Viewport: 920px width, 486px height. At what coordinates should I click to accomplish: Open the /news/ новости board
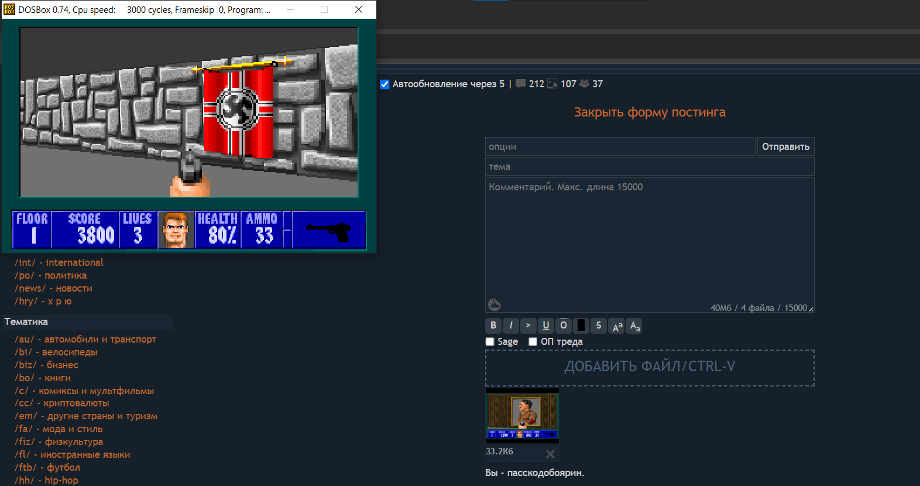click(54, 288)
